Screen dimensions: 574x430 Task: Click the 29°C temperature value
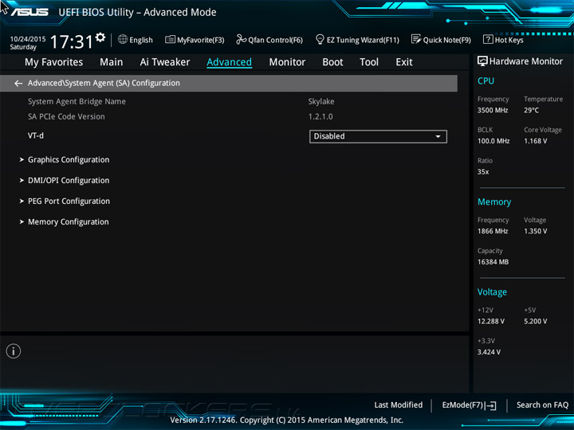tap(531, 111)
